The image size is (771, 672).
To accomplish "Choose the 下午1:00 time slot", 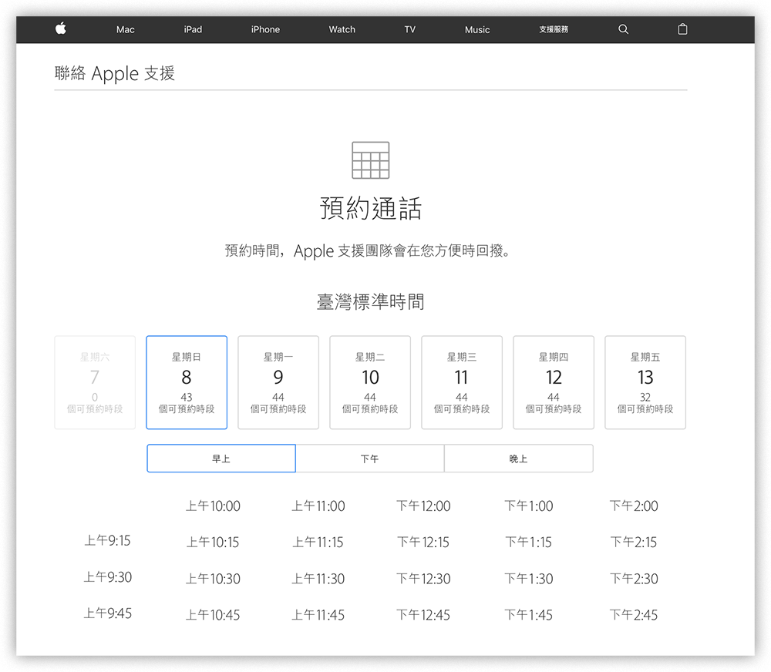I will (529, 506).
